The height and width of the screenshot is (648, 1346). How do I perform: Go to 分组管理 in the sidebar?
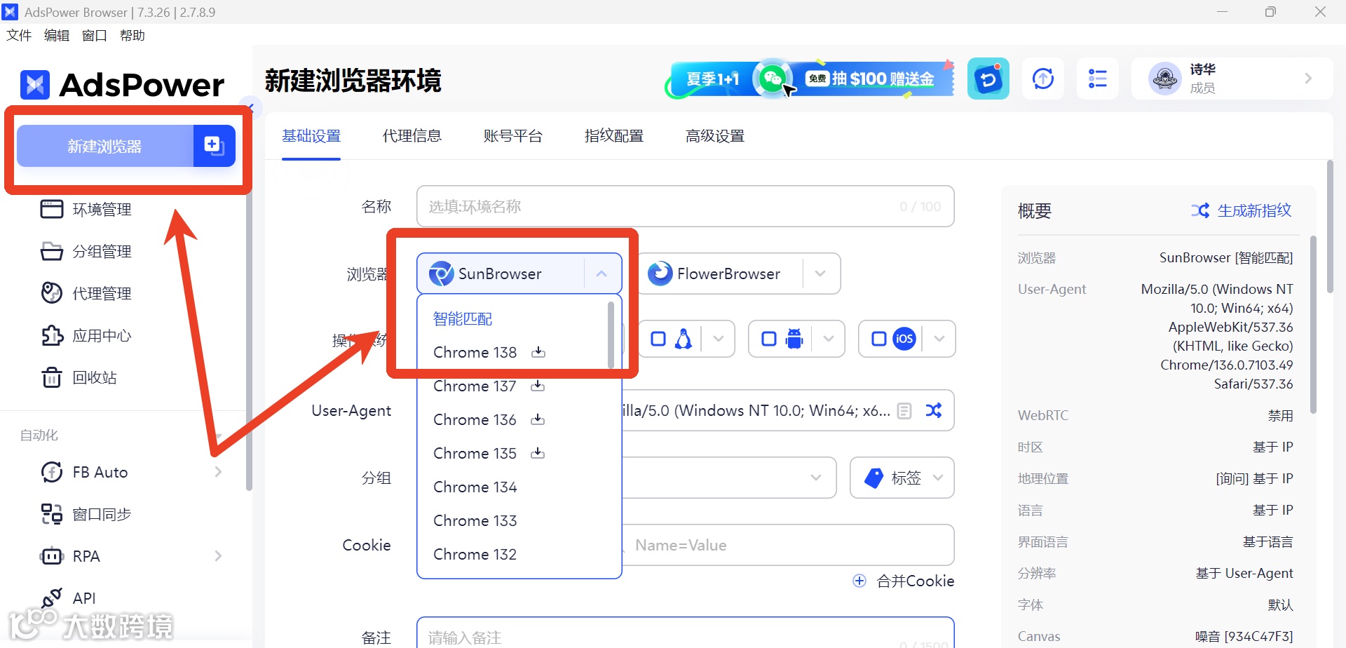click(x=86, y=251)
